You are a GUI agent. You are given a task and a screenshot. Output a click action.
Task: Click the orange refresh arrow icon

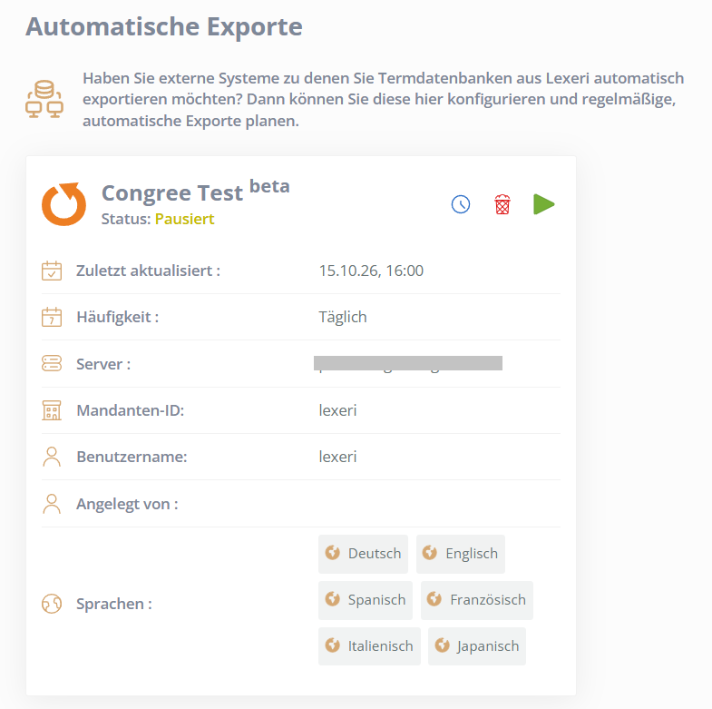point(63,204)
